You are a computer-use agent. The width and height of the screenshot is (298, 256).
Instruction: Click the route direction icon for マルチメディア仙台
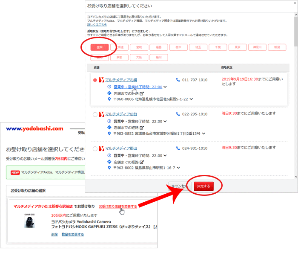[109, 128]
